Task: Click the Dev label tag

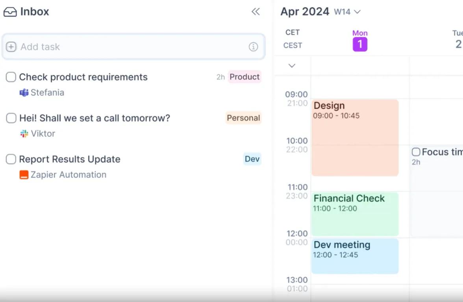Action: coord(252,159)
